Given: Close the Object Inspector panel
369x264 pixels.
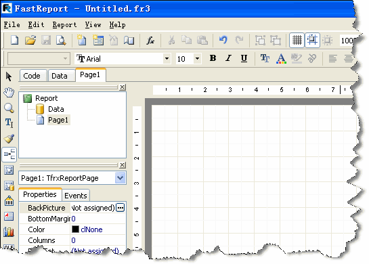Looking at the screenshot, I should click(x=123, y=165).
